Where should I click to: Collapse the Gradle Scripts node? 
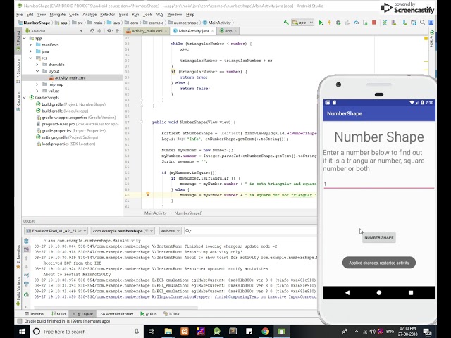coord(24,98)
